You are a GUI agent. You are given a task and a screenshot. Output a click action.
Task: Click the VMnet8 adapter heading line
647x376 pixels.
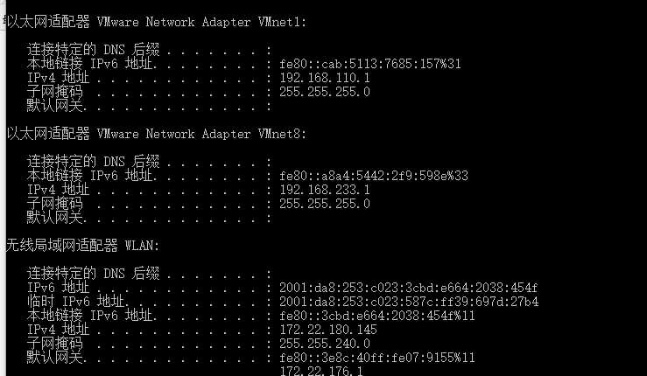click(x=158, y=134)
